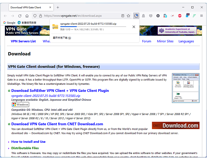Open the Pocket save icon
208x160 pixels.
tap(151, 16)
